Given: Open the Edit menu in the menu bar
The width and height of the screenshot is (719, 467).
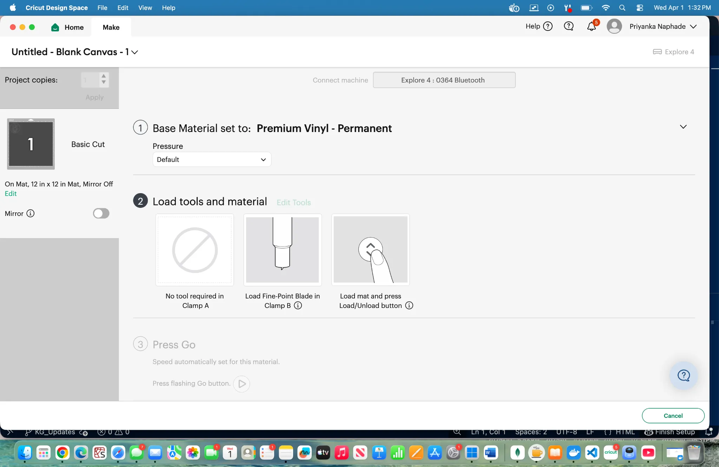Looking at the screenshot, I should (123, 8).
